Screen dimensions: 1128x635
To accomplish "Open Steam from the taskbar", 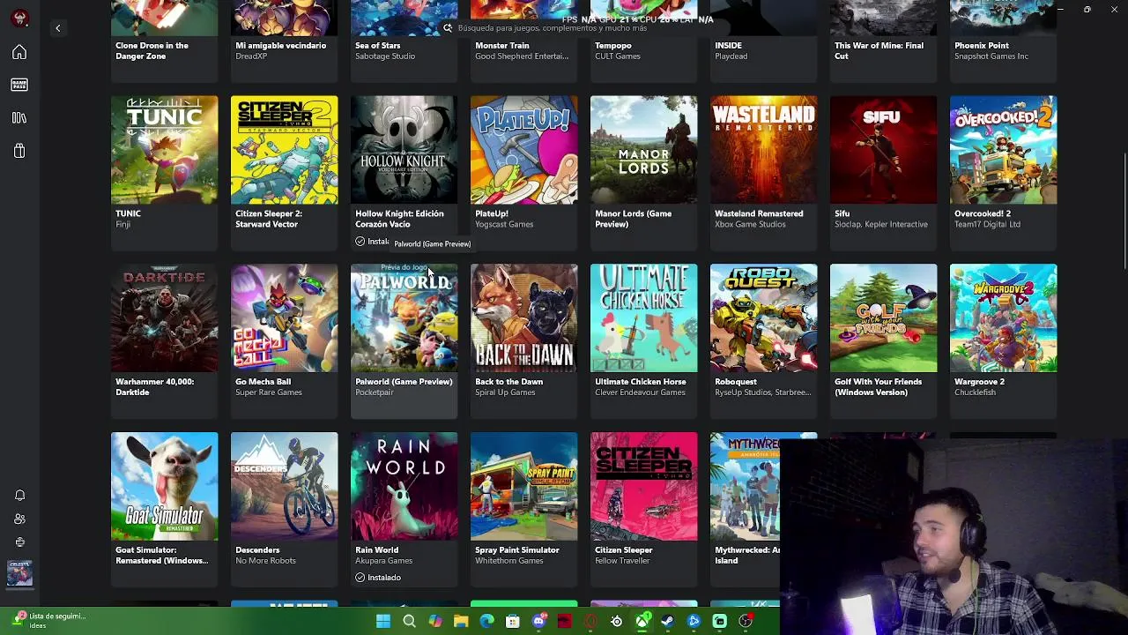I will click(x=668, y=621).
